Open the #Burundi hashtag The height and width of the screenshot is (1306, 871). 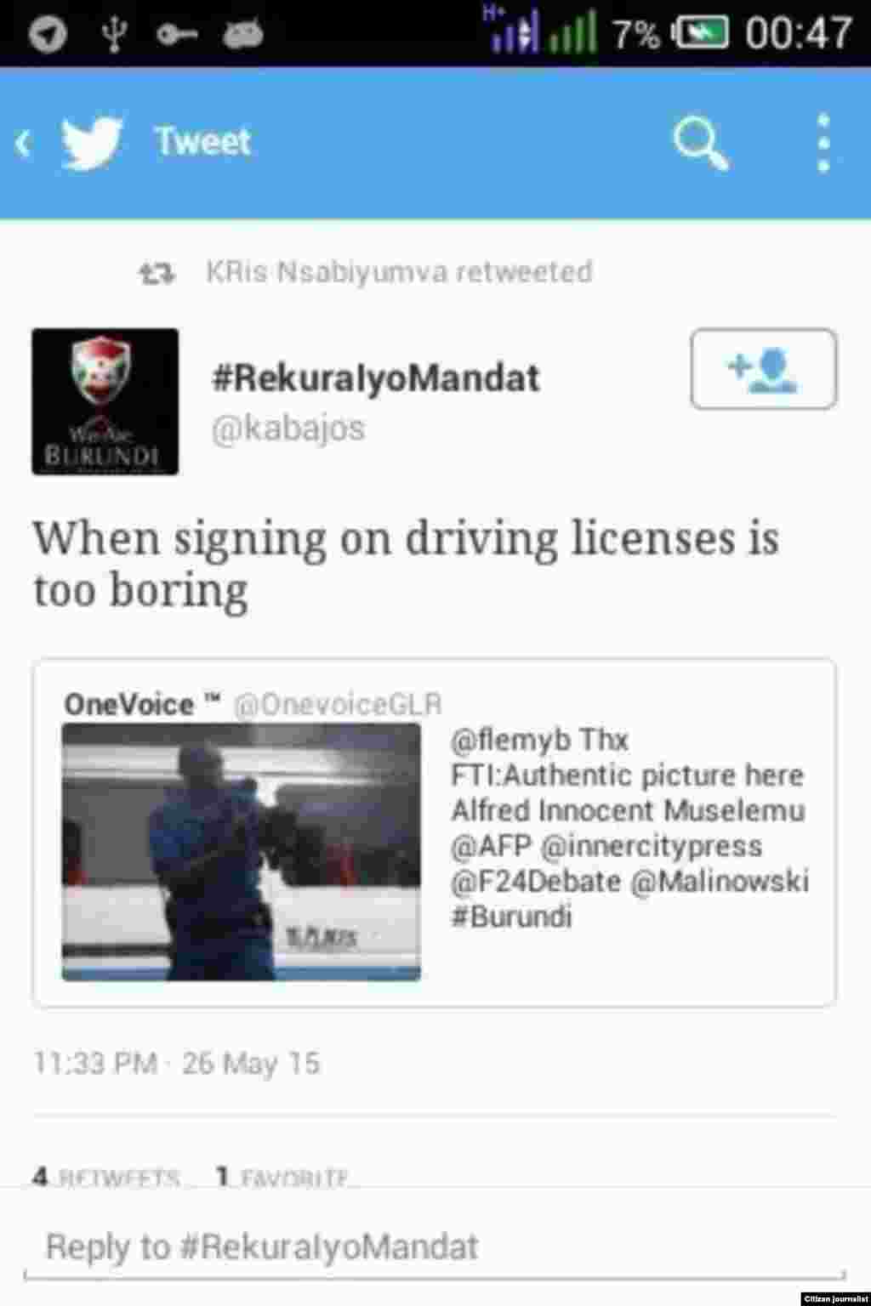coord(510,917)
